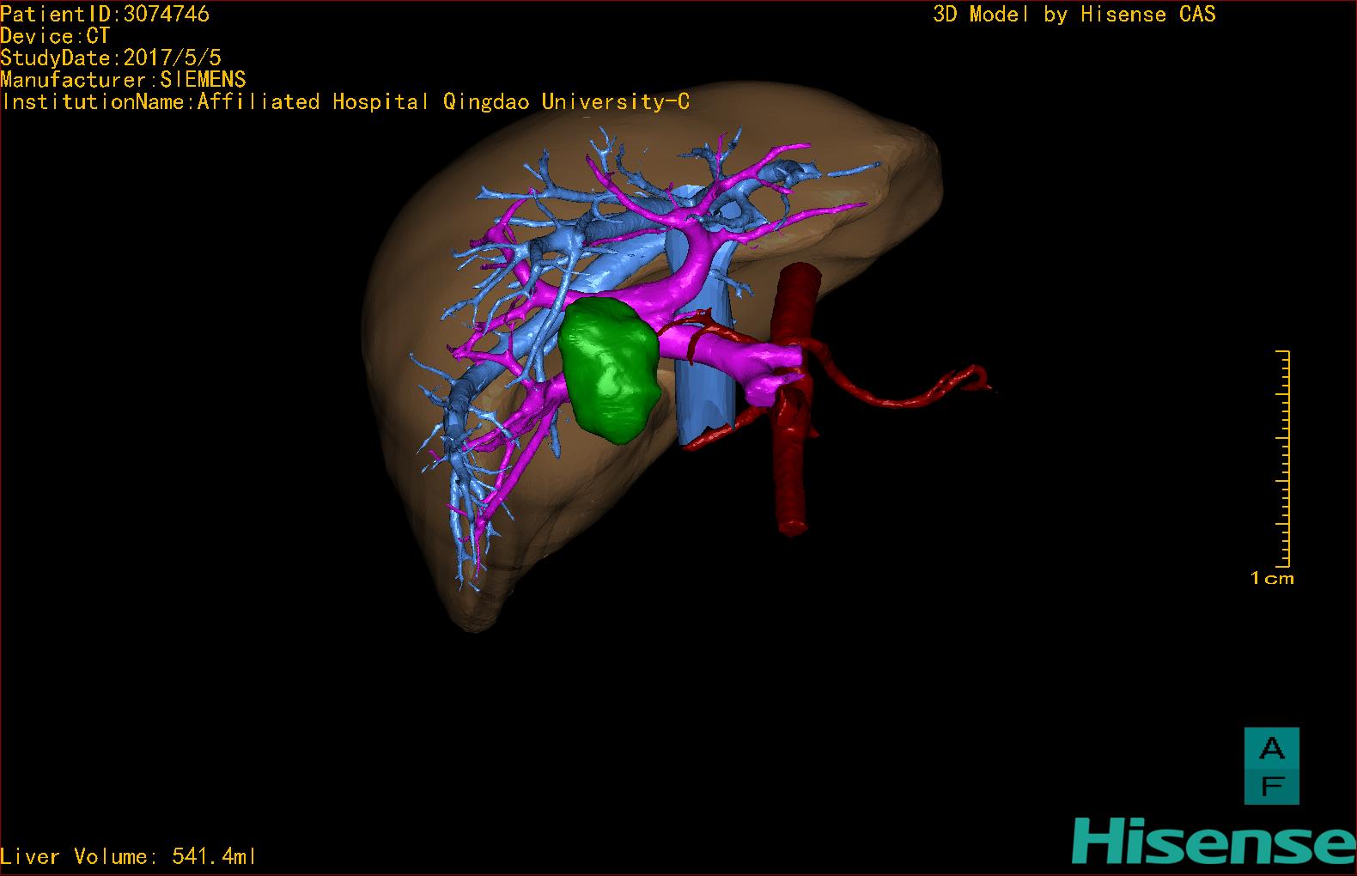Click the InstitutionName overlay text
Viewport: 1357px width, 876px height.
(345, 101)
